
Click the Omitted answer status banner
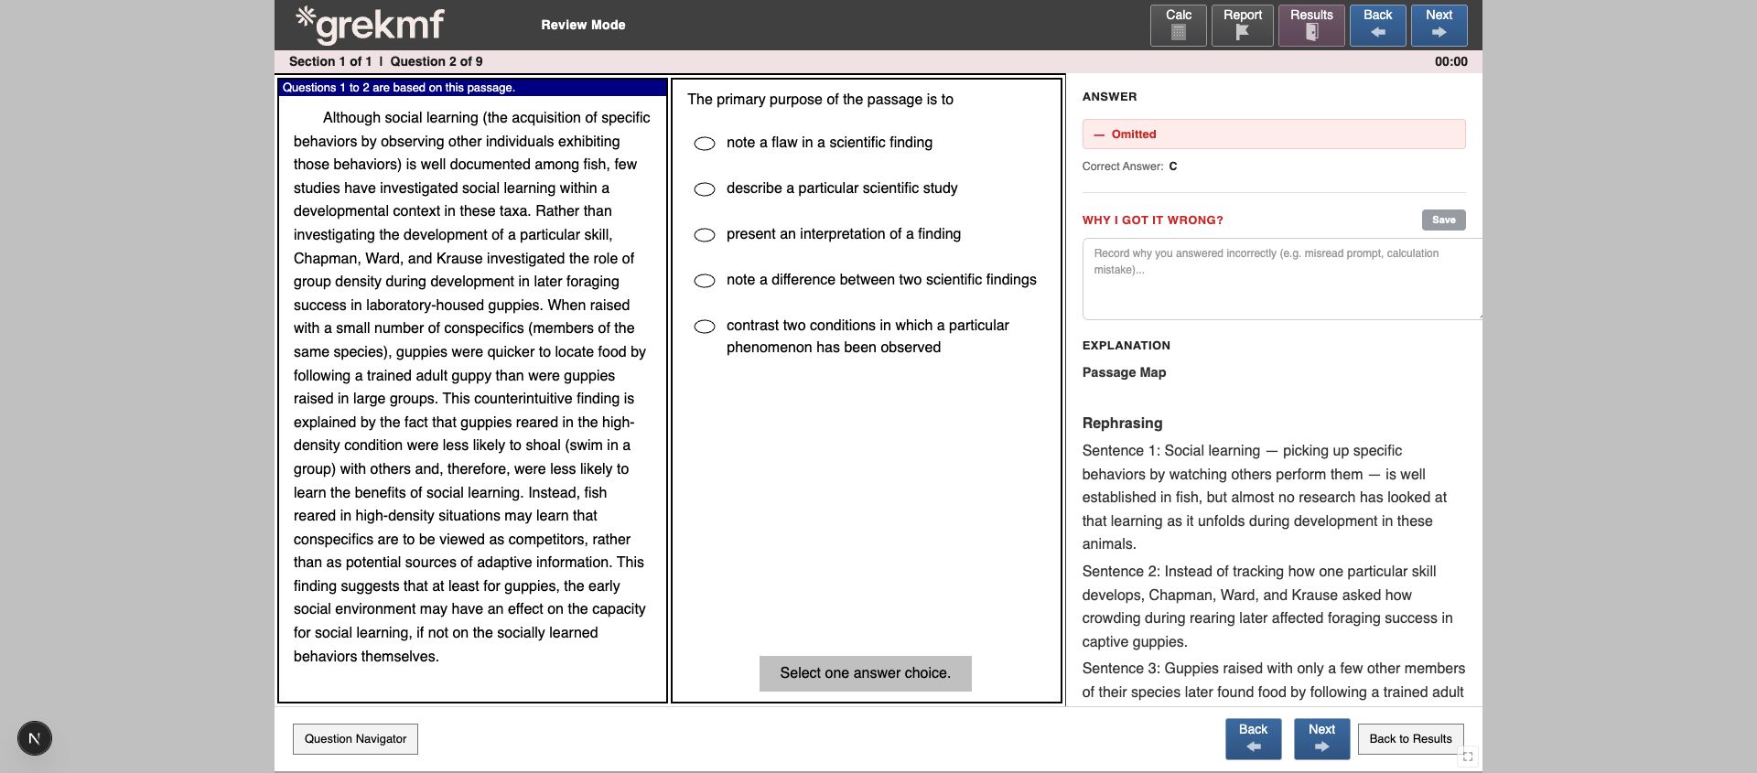pyautogui.click(x=1274, y=134)
